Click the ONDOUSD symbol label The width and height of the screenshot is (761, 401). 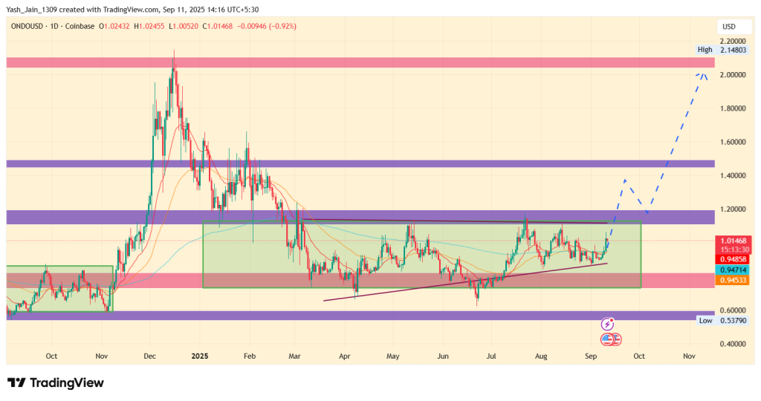(x=28, y=27)
